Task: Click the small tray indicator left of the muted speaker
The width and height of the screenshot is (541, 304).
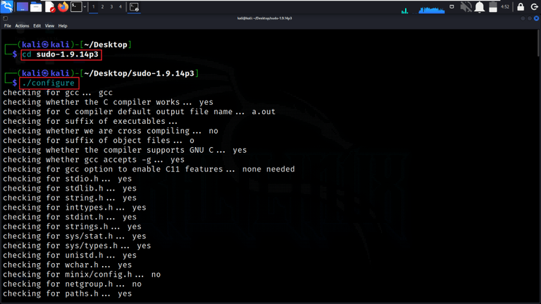Action: tap(452, 6)
